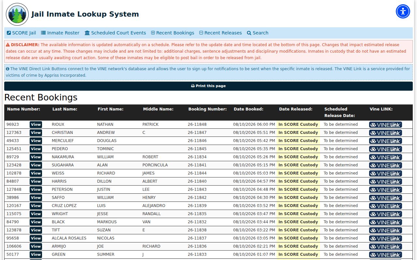This screenshot has width=417, height=260.
Task: View record for NAKAMURA, number 89729
Action: [36, 157]
